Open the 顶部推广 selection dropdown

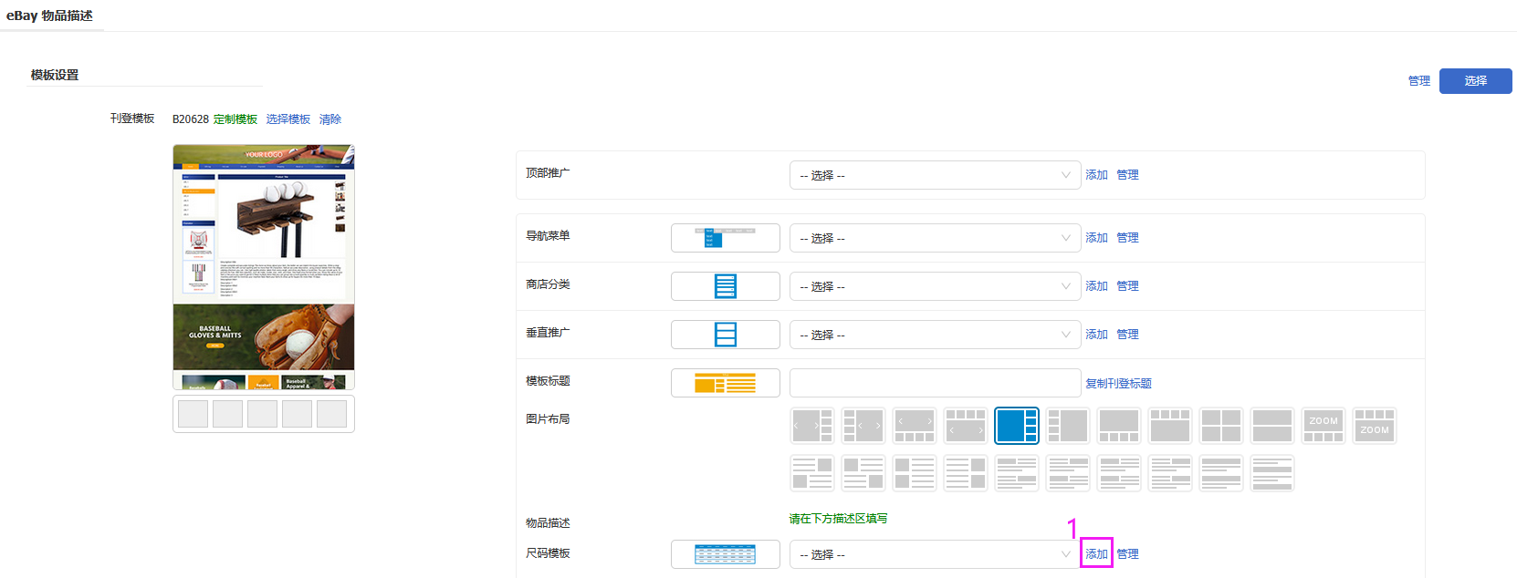[935, 175]
